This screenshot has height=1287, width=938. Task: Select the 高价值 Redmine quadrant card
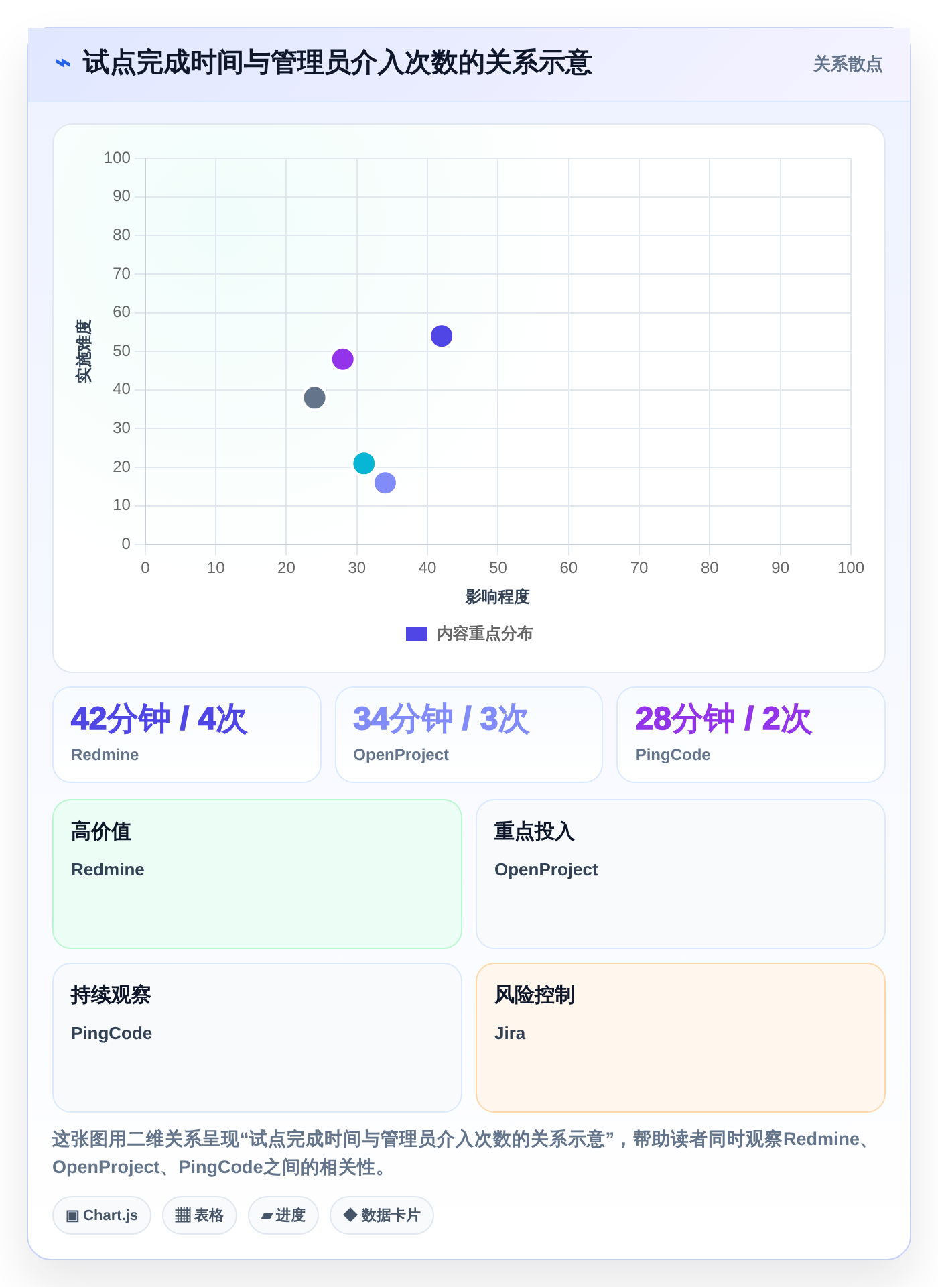(257, 874)
